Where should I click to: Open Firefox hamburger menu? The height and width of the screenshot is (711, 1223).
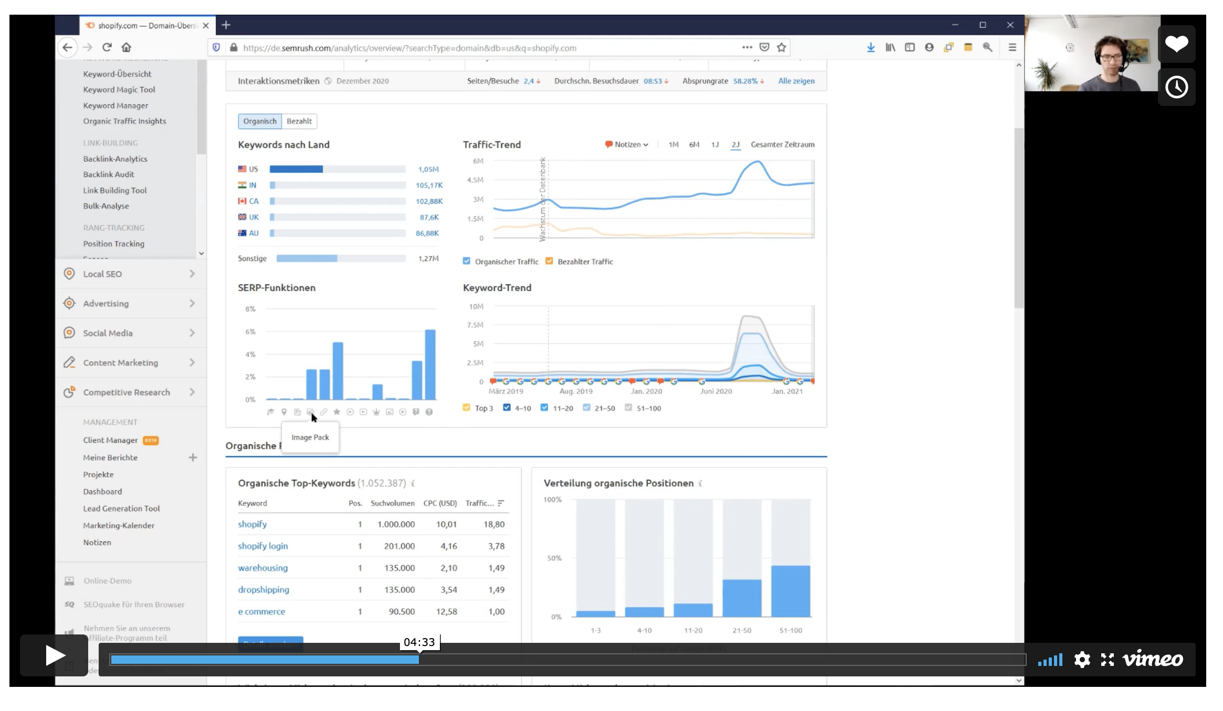click(1013, 48)
